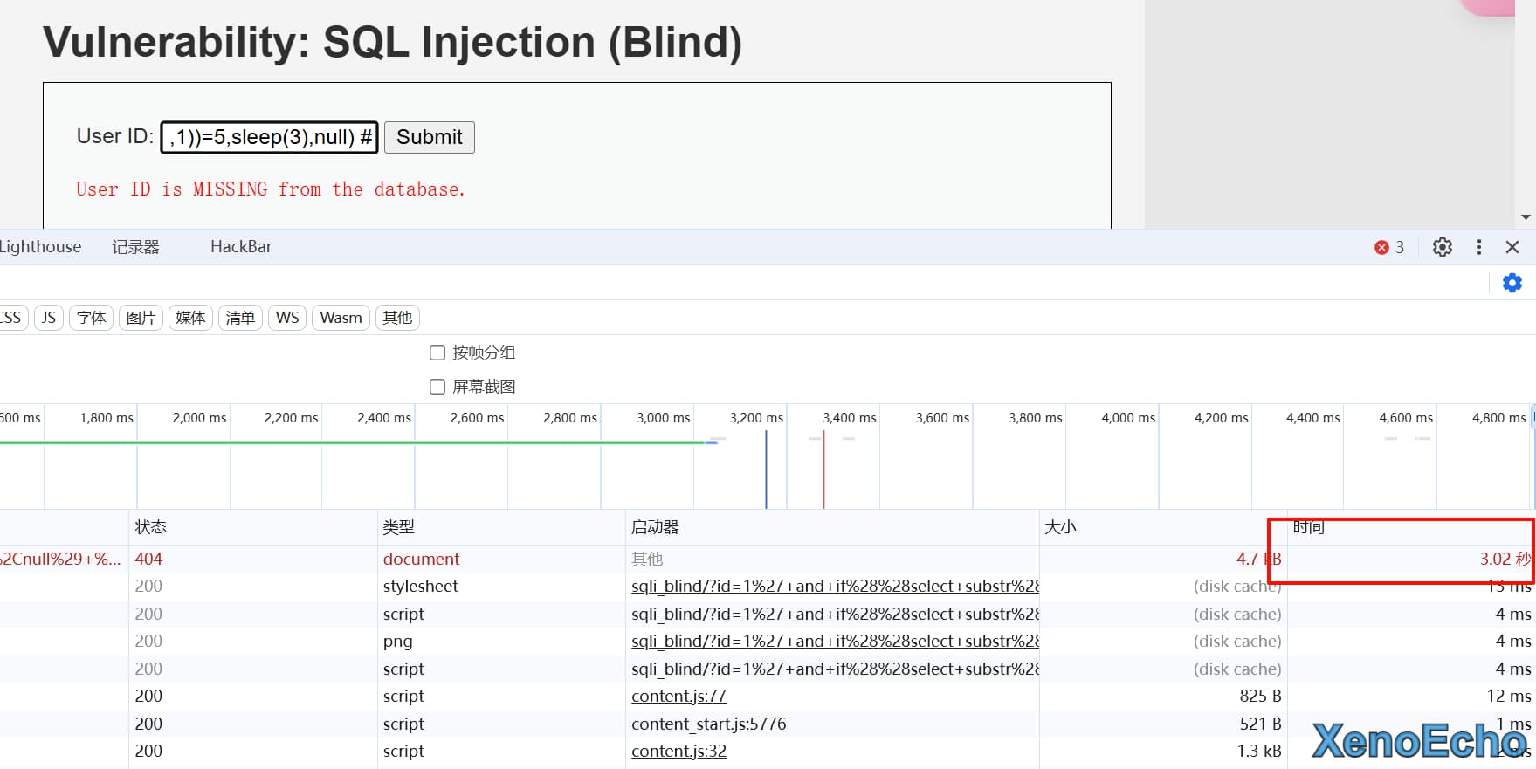Sort requests by the 大小 column header
This screenshot has height=769, width=1536.
[x=1060, y=527]
